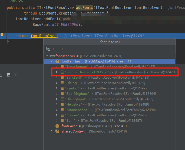Click the field icon of _sharedContext

[57, 131]
